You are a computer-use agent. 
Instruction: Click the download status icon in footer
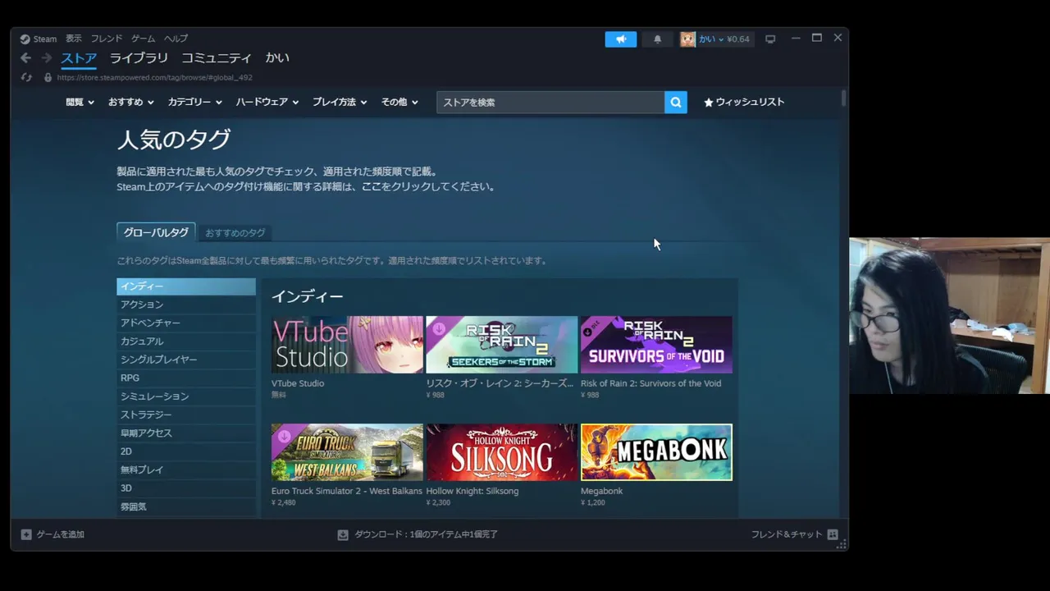click(343, 534)
